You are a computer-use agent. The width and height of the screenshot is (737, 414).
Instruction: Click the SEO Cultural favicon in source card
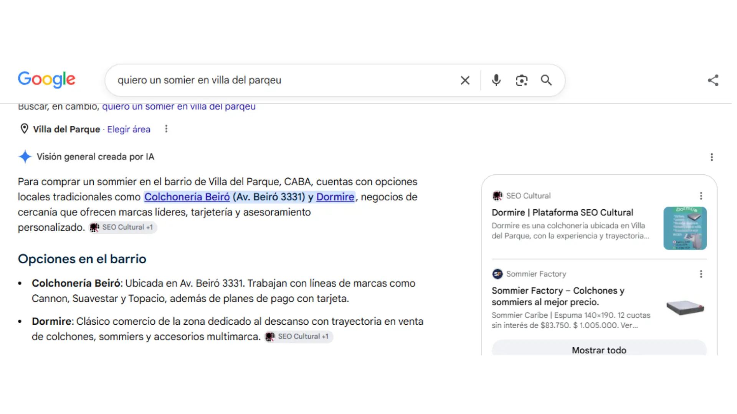coord(497,196)
